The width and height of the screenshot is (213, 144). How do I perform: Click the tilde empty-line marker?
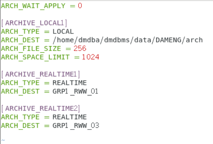pos(3,140)
